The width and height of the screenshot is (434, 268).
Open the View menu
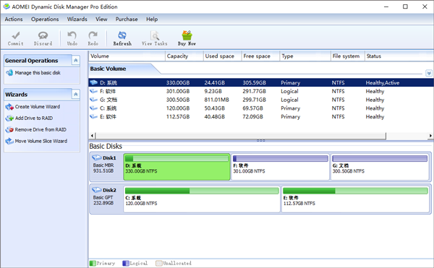coord(101,19)
